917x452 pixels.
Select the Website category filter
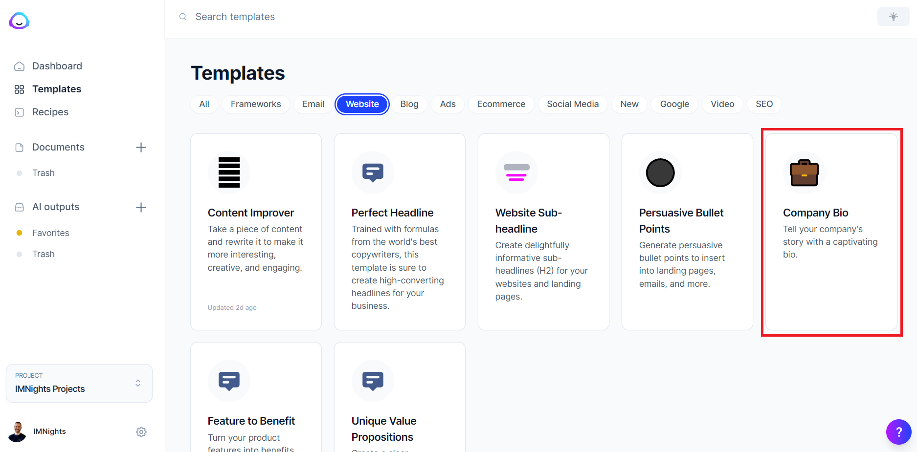point(362,104)
